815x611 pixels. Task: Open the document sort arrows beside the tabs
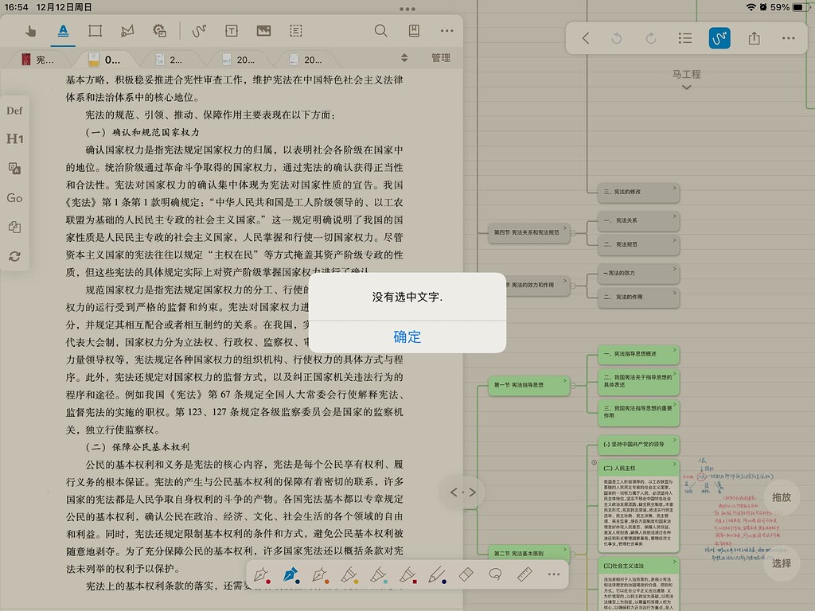coord(405,58)
